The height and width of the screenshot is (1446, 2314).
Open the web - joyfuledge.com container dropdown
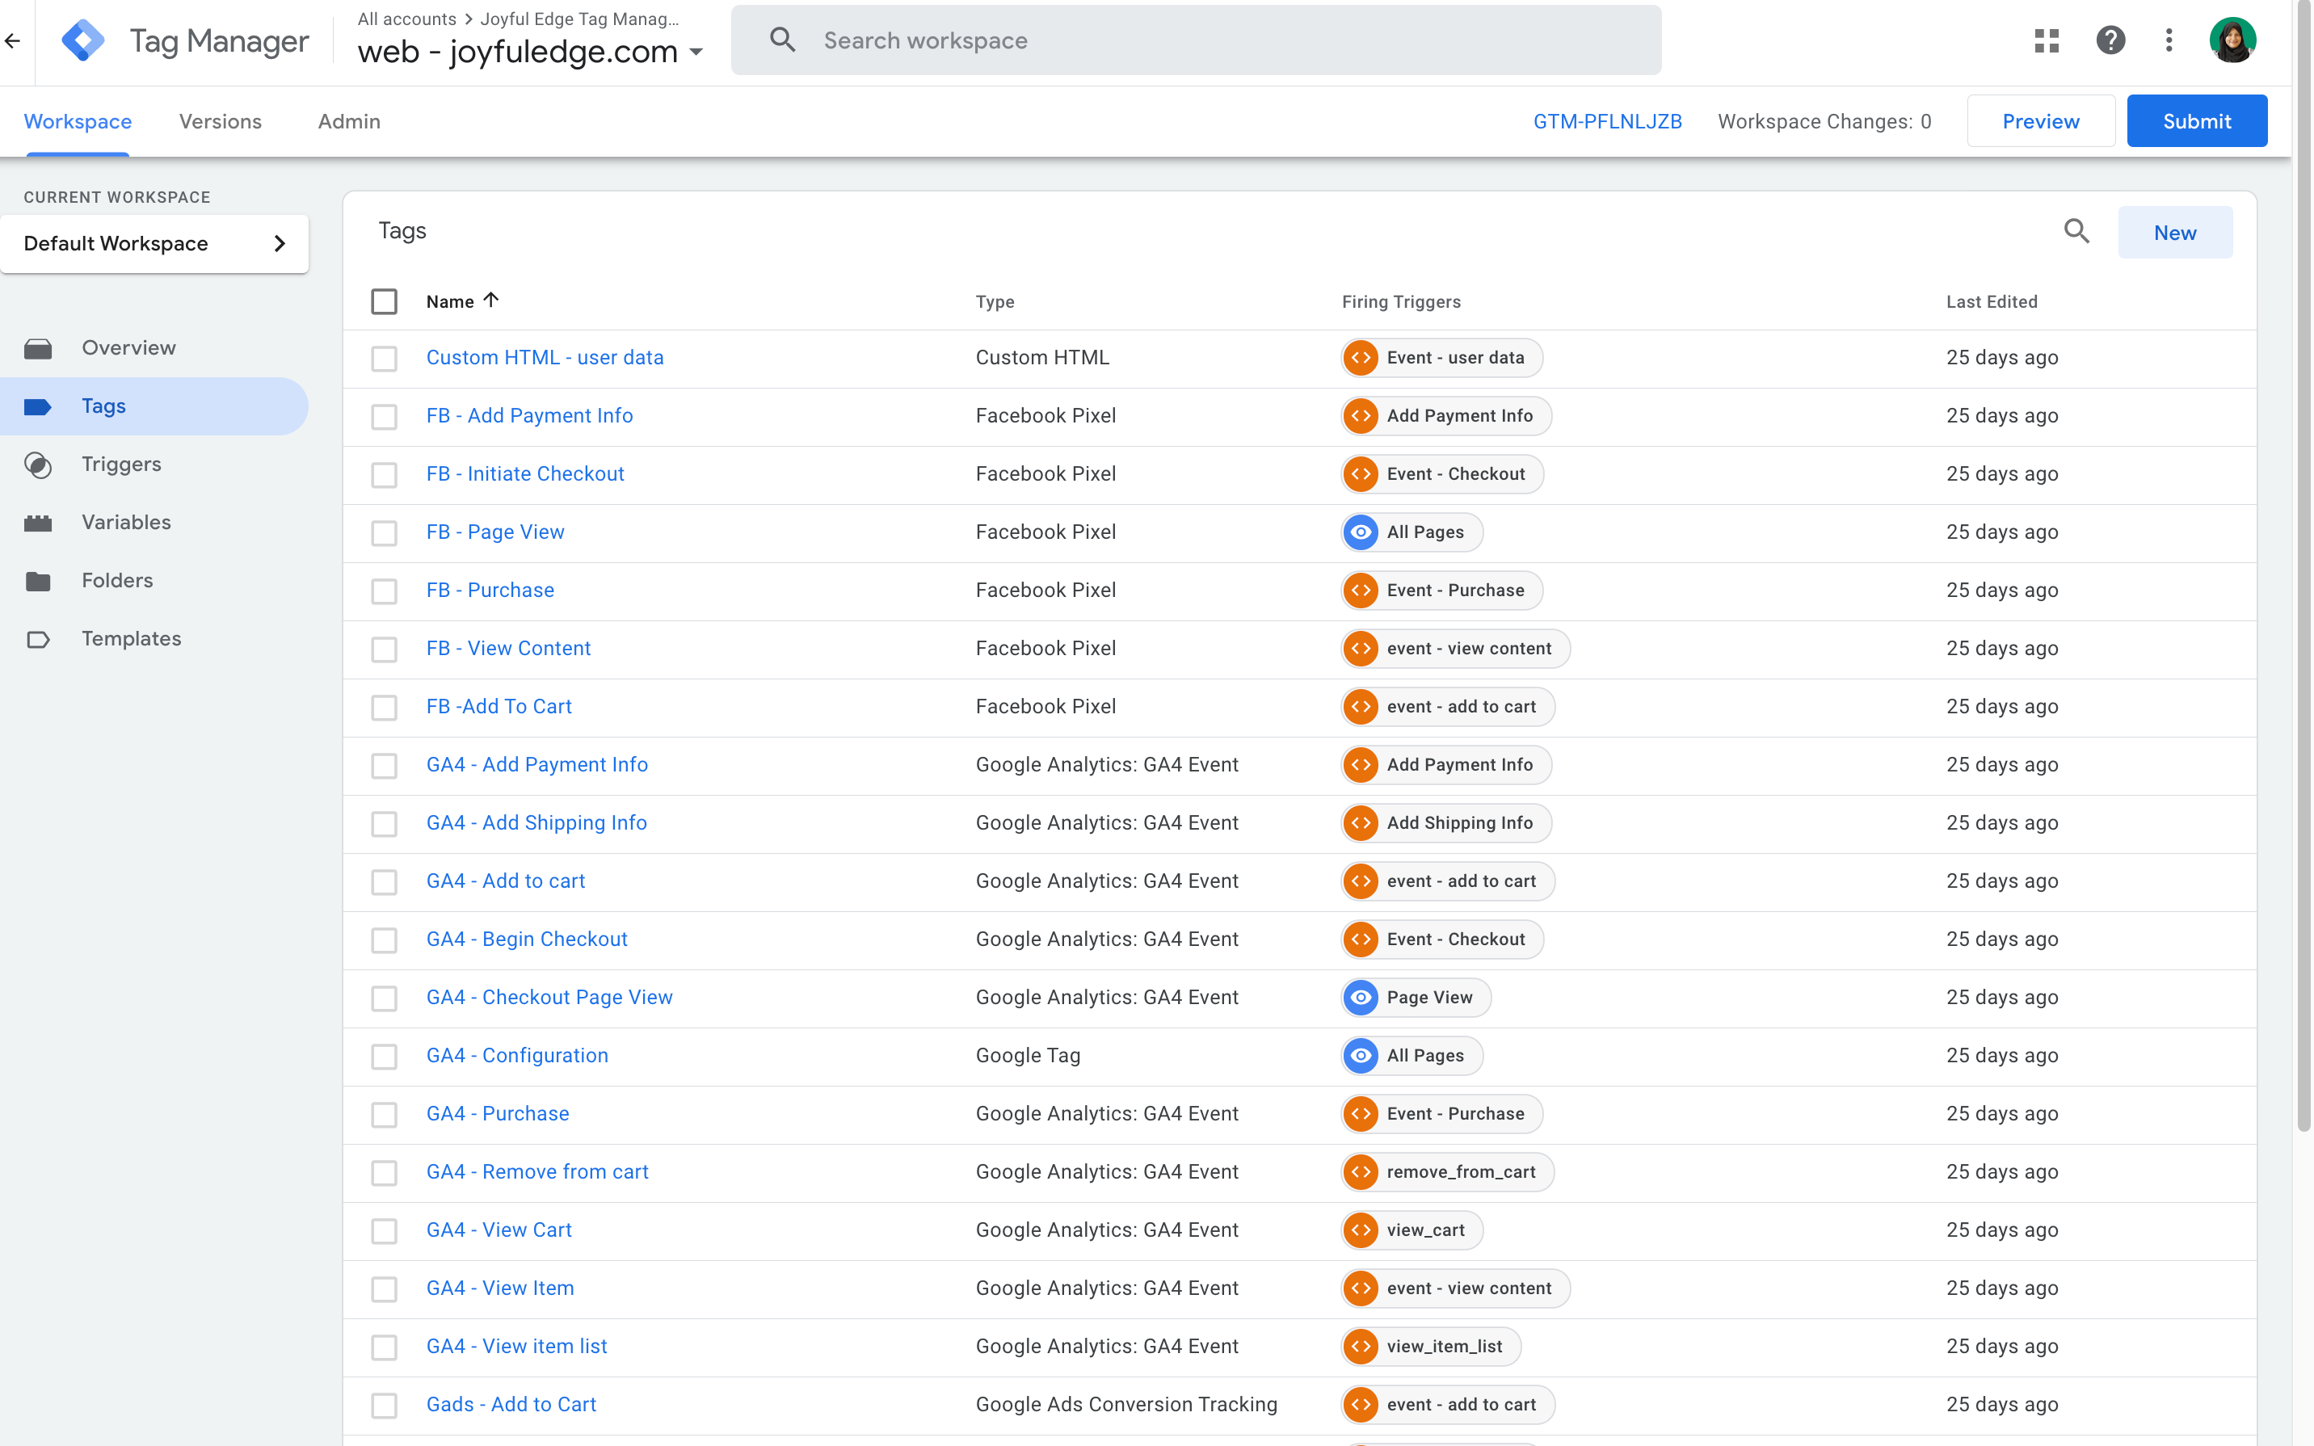click(531, 52)
